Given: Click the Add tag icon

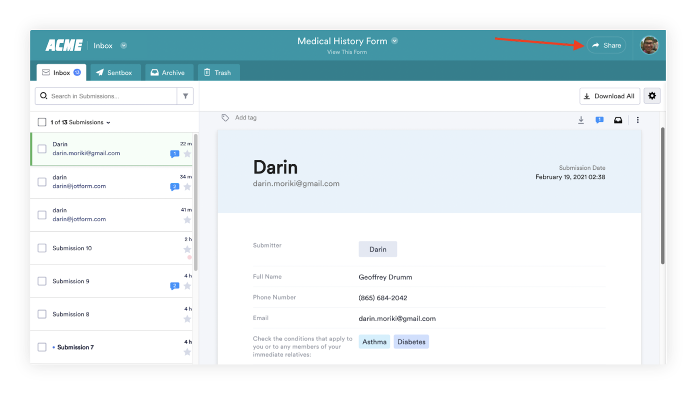Looking at the screenshot, I should [225, 118].
